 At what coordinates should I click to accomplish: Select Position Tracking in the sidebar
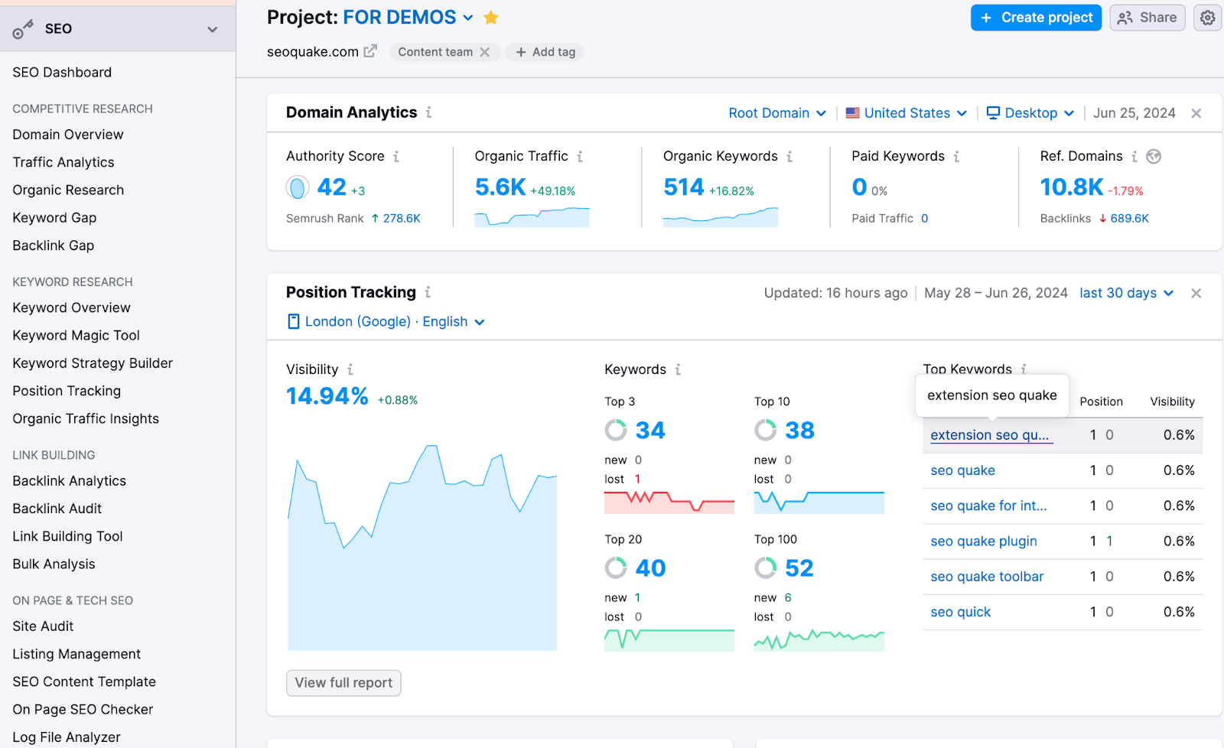coord(66,391)
